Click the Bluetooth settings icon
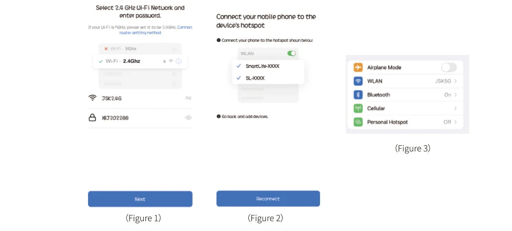Image resolution: width=512 pixels, height=231 pixels. click(358, 95)
